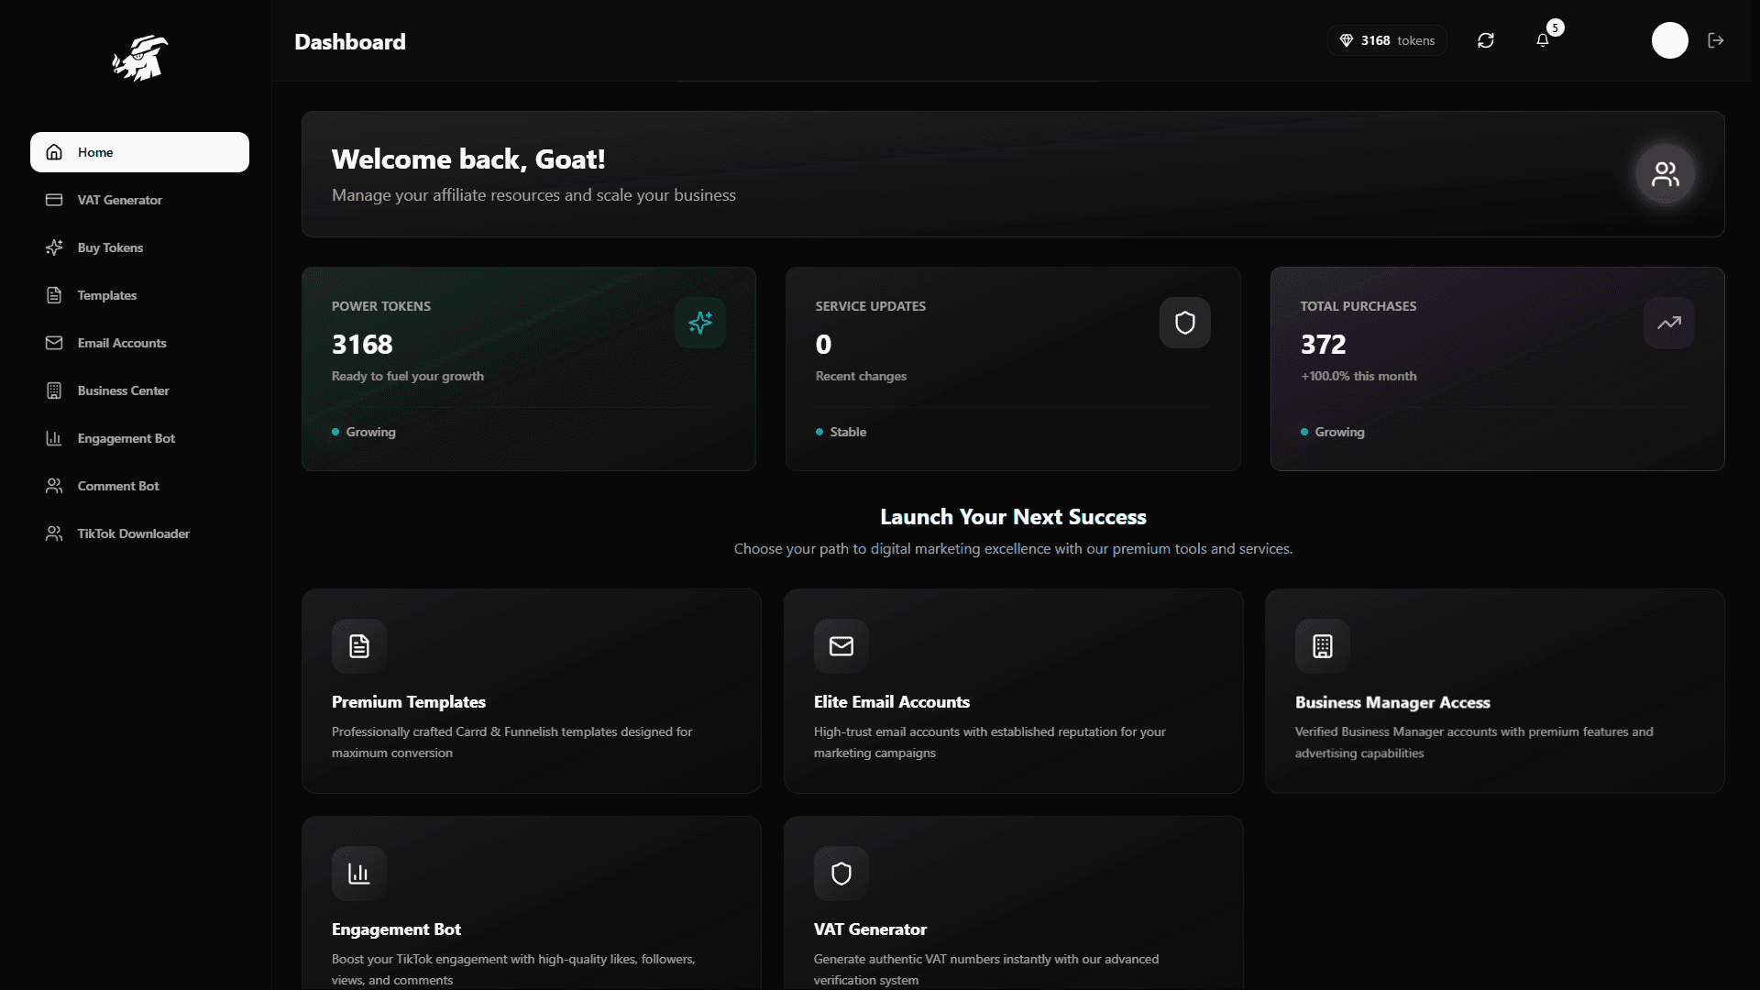Open the notifications bell
The height and width of the screenshot is (990, 1760).
pos(1543,40)
